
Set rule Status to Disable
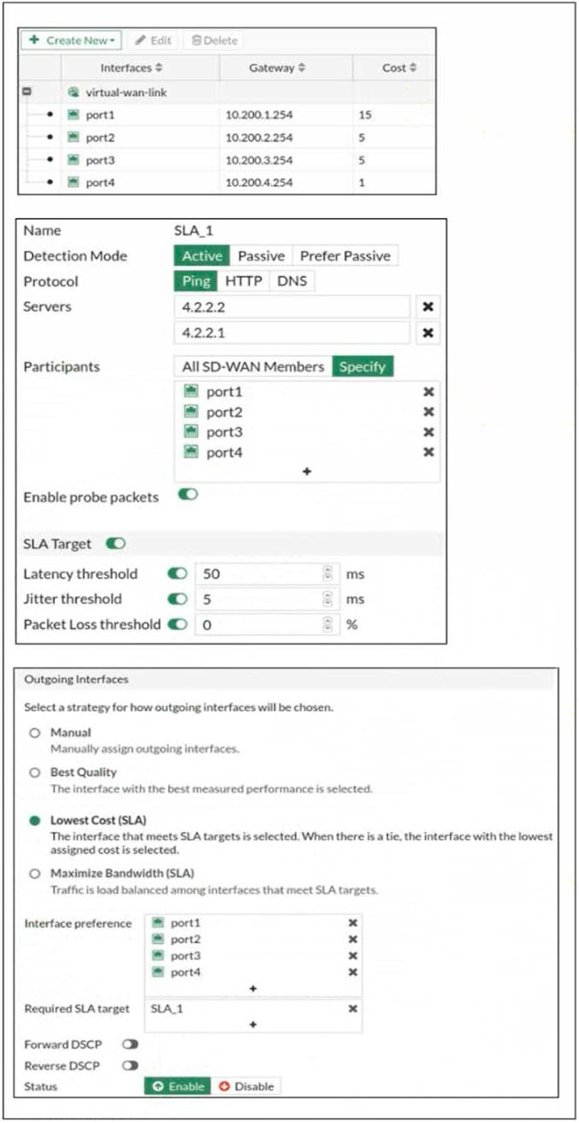(246, 1086)
